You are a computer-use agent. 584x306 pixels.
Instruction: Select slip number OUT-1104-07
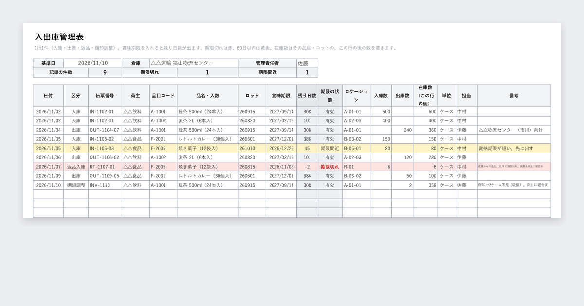[x=105, y=130]
